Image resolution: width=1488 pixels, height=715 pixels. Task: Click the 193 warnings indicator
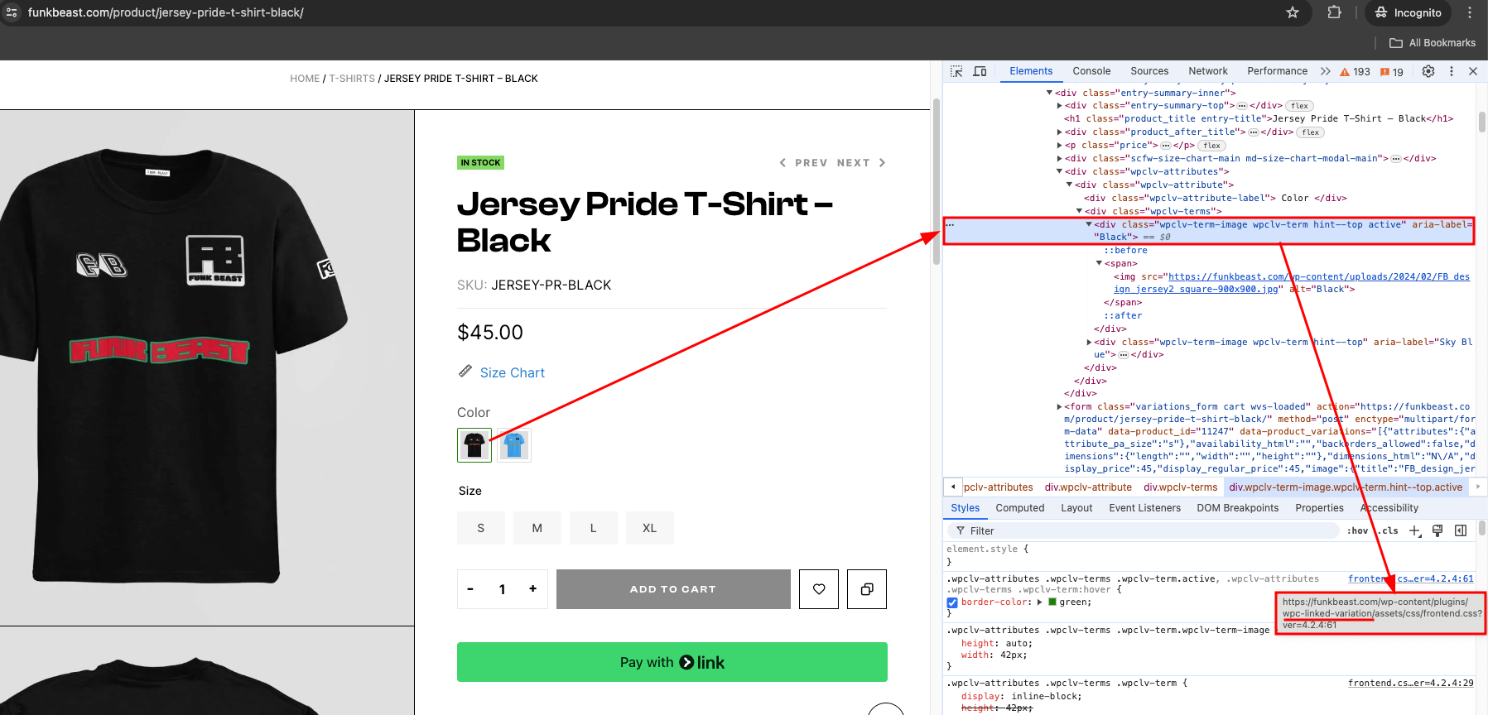(x=1355, y=72)
